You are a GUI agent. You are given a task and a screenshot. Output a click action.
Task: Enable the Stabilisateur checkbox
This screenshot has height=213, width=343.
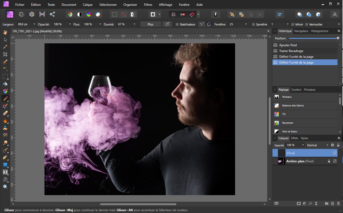click(177, 24)
